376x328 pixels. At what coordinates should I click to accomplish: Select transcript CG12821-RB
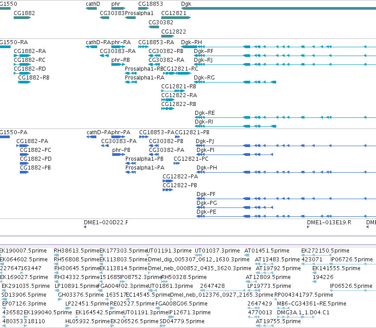pos(179,87)
